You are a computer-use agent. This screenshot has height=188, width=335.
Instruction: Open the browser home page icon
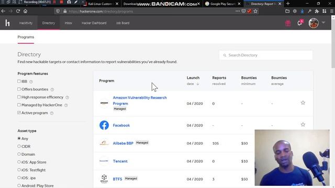[x=25, y=11]
